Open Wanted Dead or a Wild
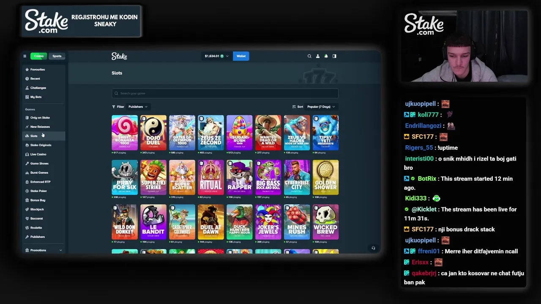541x304 pixels. point(268,133)
